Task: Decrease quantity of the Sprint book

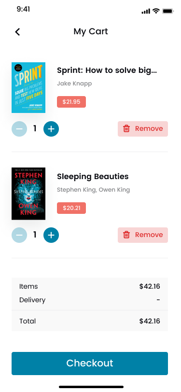Action: tap(19, 129)
